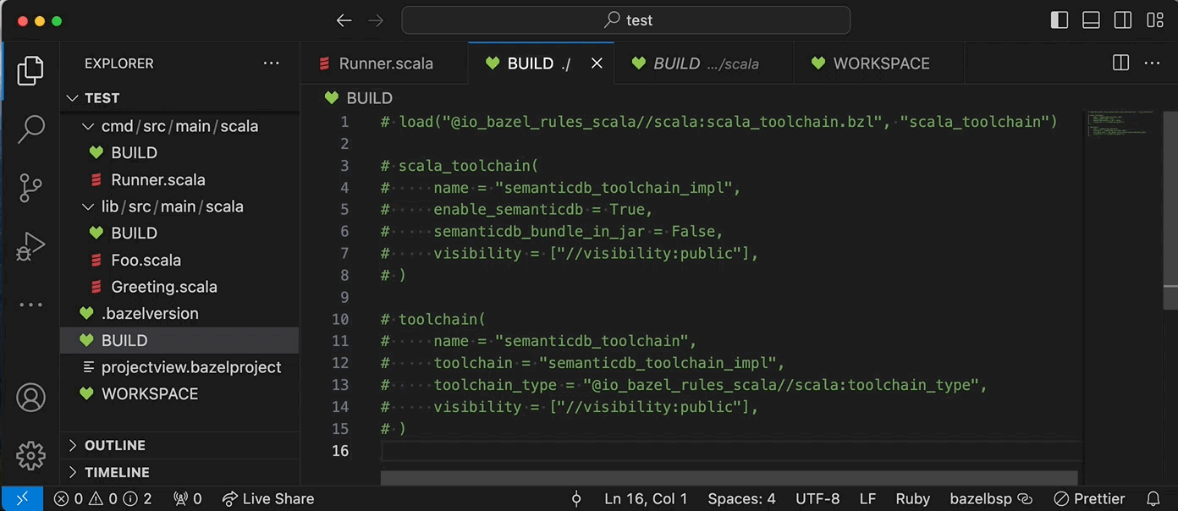1178x511 pixels.
Task: Open the Prettier status bar item
Action: click(x=1088, y=498)
